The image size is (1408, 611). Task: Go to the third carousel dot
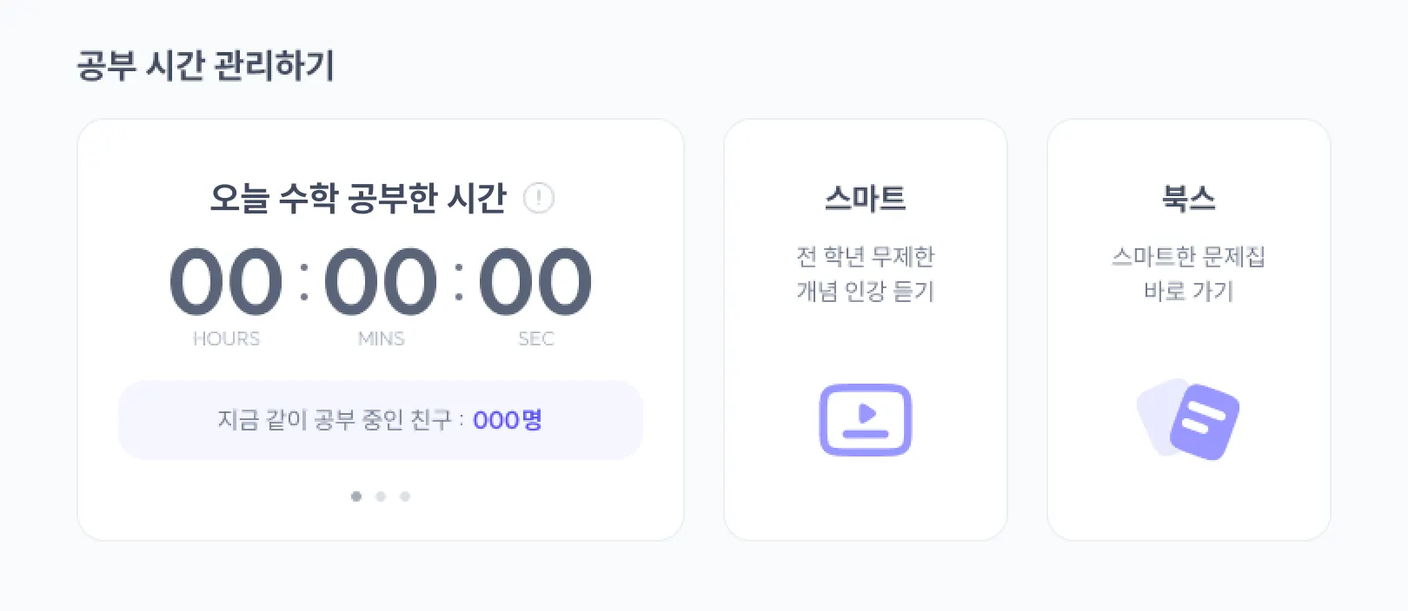click(x=405, y=496)
